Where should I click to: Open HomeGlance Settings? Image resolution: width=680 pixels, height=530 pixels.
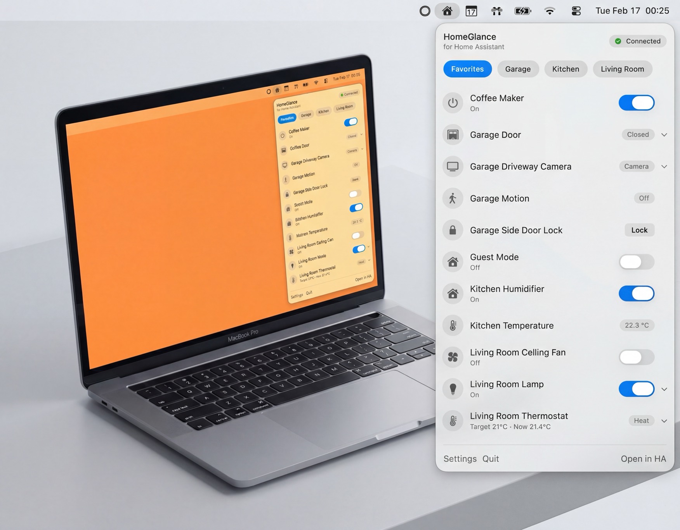point(460,458)
